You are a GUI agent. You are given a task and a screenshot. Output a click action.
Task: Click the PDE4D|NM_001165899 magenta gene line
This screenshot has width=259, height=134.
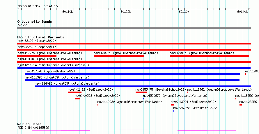tap(134, 131)
